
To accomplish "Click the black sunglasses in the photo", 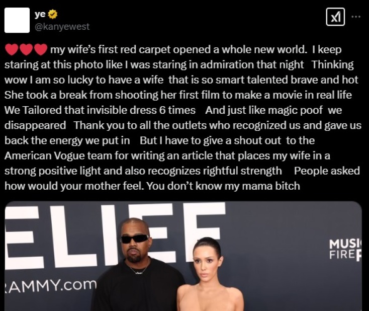I will point(135,239).
